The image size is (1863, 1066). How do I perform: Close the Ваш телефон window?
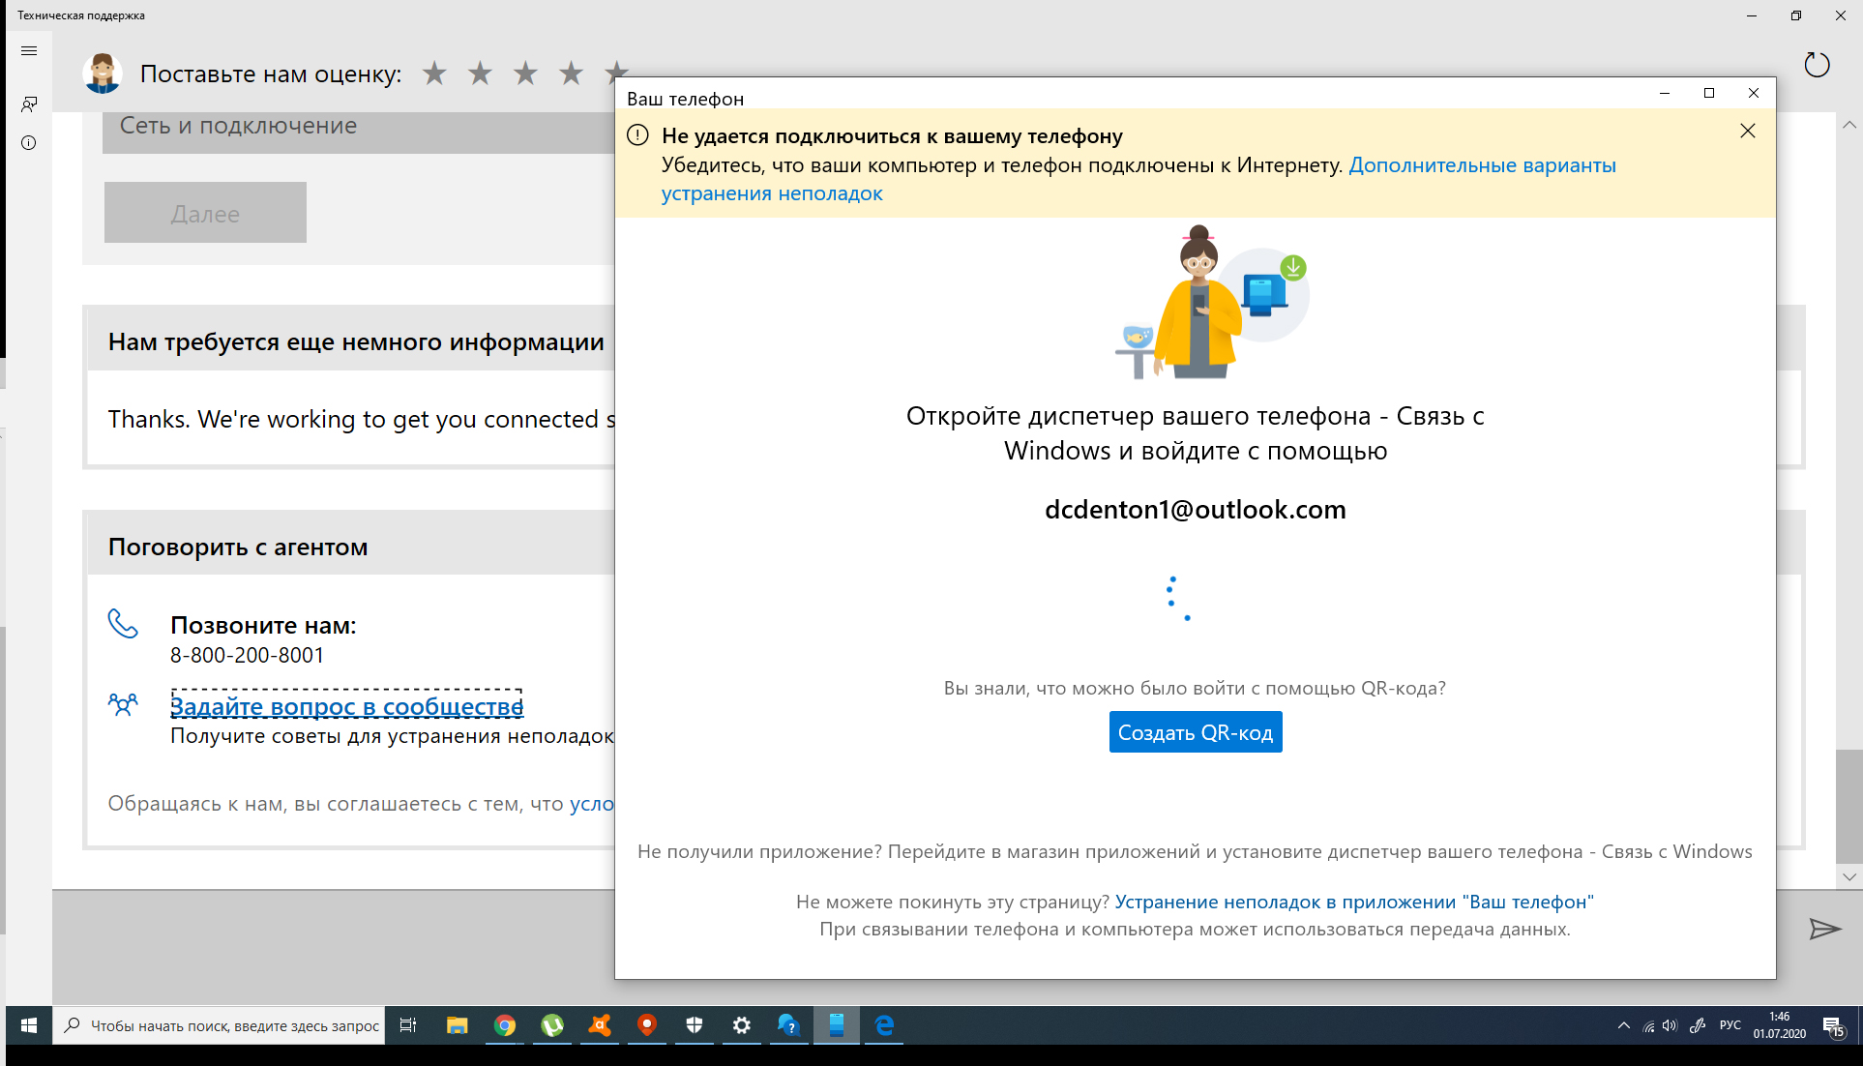(1754, 93)
